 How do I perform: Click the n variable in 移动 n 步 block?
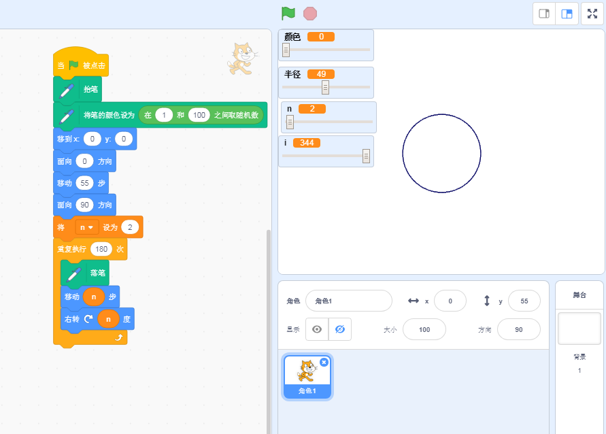pos(94,297)
